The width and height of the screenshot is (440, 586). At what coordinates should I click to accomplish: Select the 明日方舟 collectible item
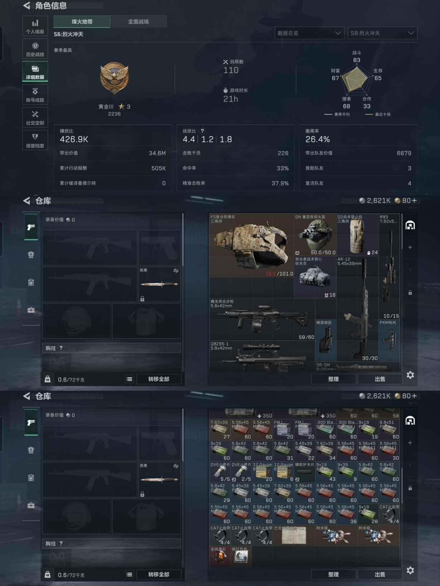241,556
